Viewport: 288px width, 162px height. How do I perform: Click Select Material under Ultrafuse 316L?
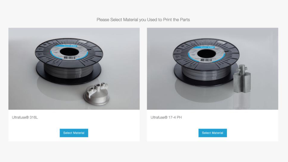click(74, 133)
